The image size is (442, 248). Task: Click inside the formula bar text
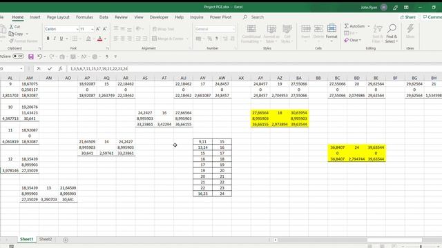(x=99, y=69)
